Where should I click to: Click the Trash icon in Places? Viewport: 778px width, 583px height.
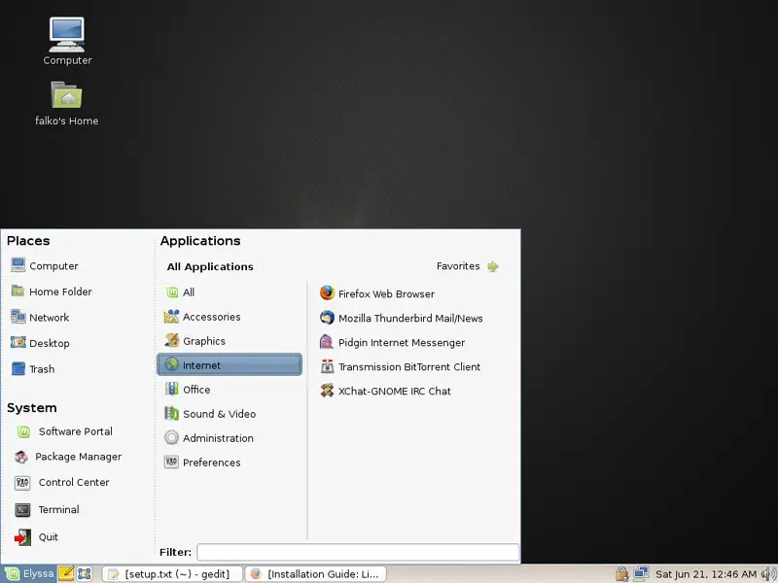[x=18, y=368]
